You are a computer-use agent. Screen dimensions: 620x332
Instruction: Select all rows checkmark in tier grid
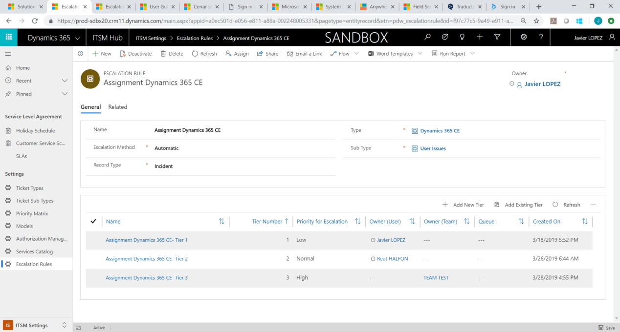coord(93,221)
